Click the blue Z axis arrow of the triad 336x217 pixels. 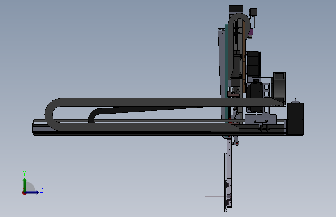(x=32, y=192)
